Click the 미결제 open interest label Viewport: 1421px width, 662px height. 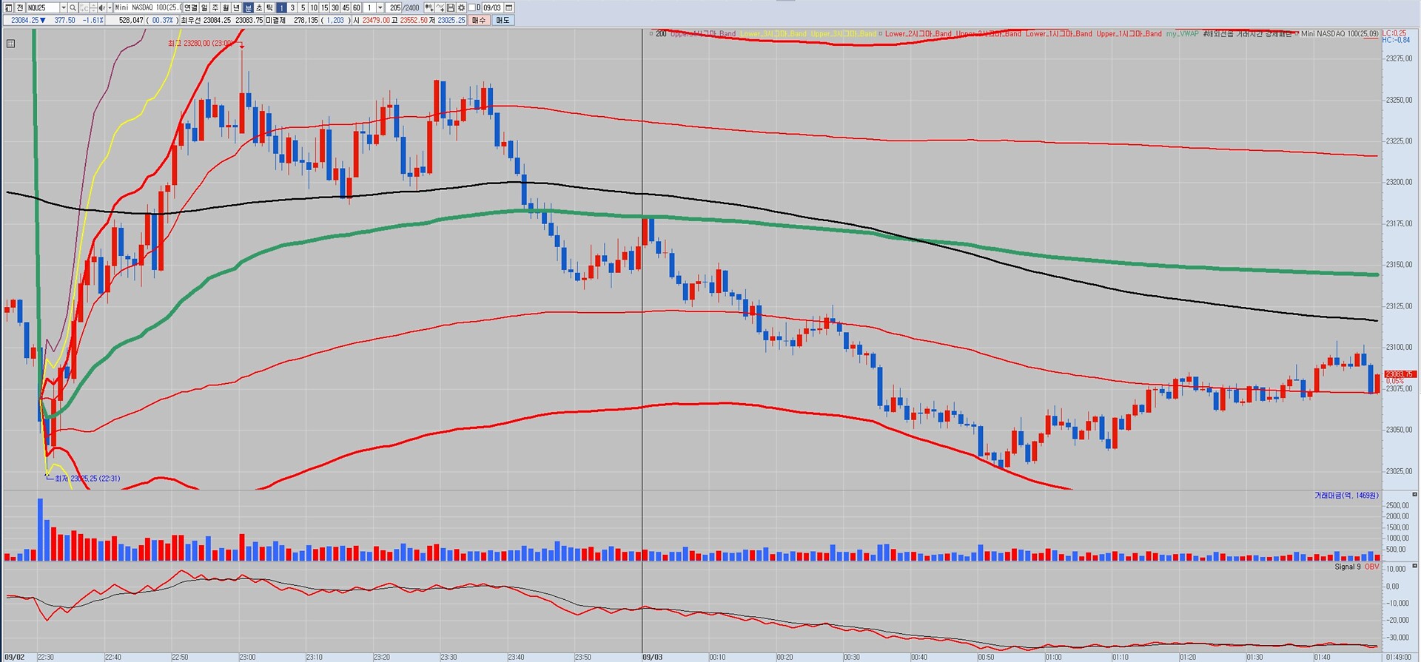[x=275, y=20]
